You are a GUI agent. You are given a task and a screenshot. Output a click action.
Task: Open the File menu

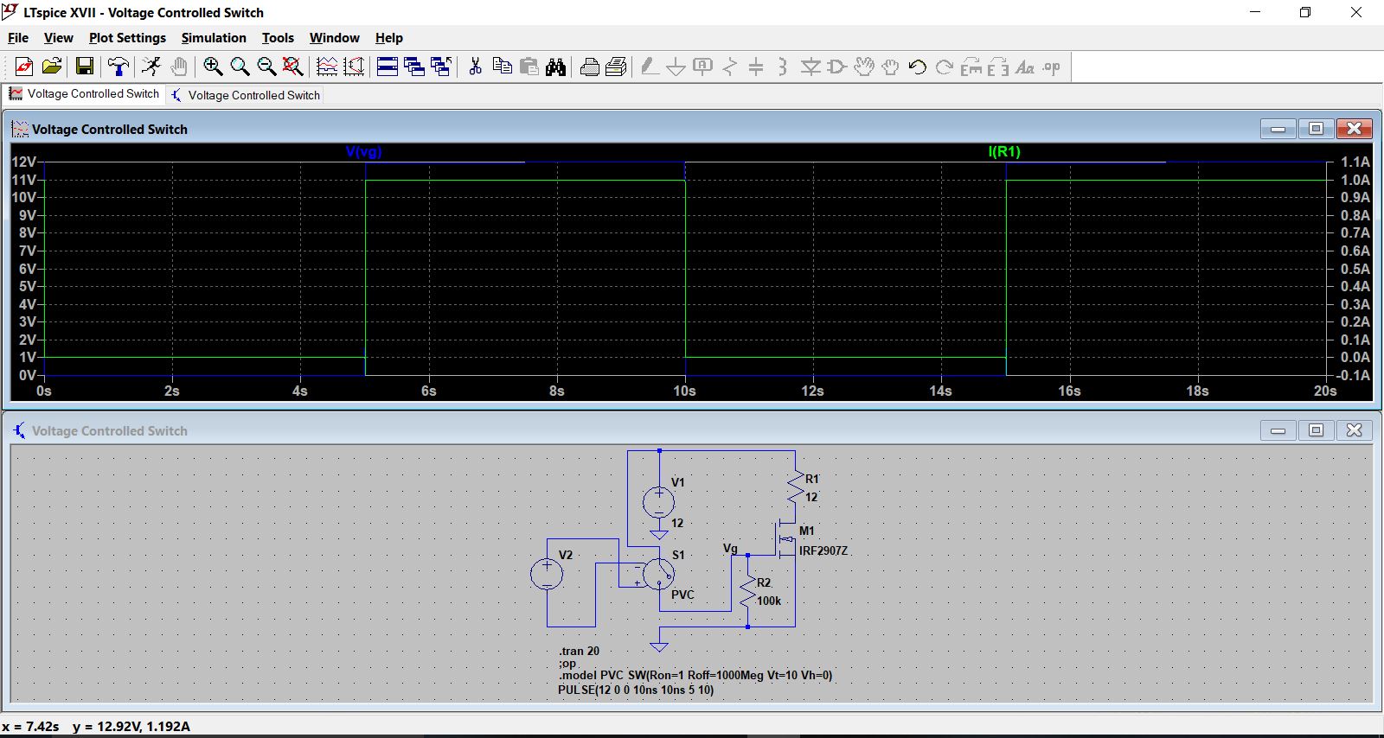click(18, 38)
